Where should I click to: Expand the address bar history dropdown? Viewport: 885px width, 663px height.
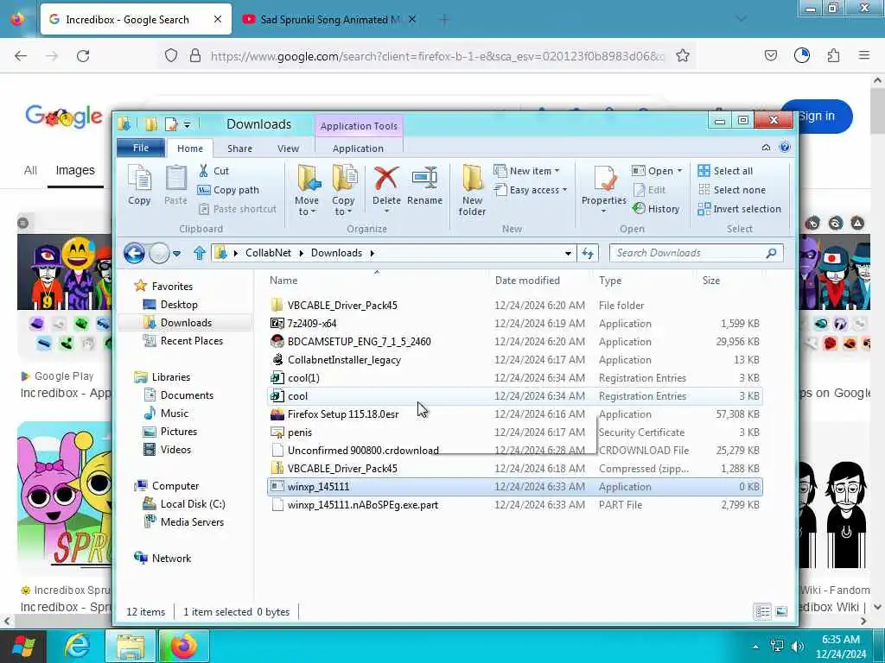(568, 254)
